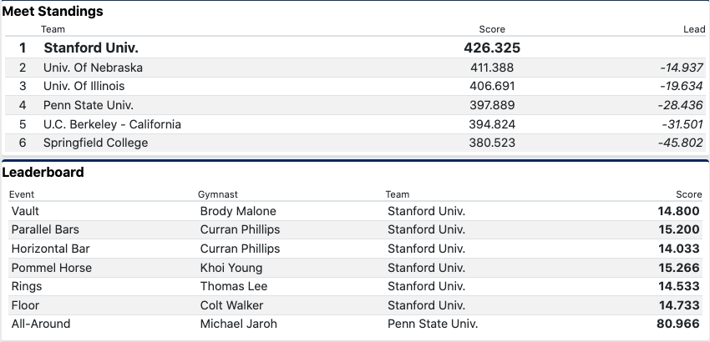Click Penn State Univ. in standings row four
The width and height of the screenshot is (710, 342).
88,105
